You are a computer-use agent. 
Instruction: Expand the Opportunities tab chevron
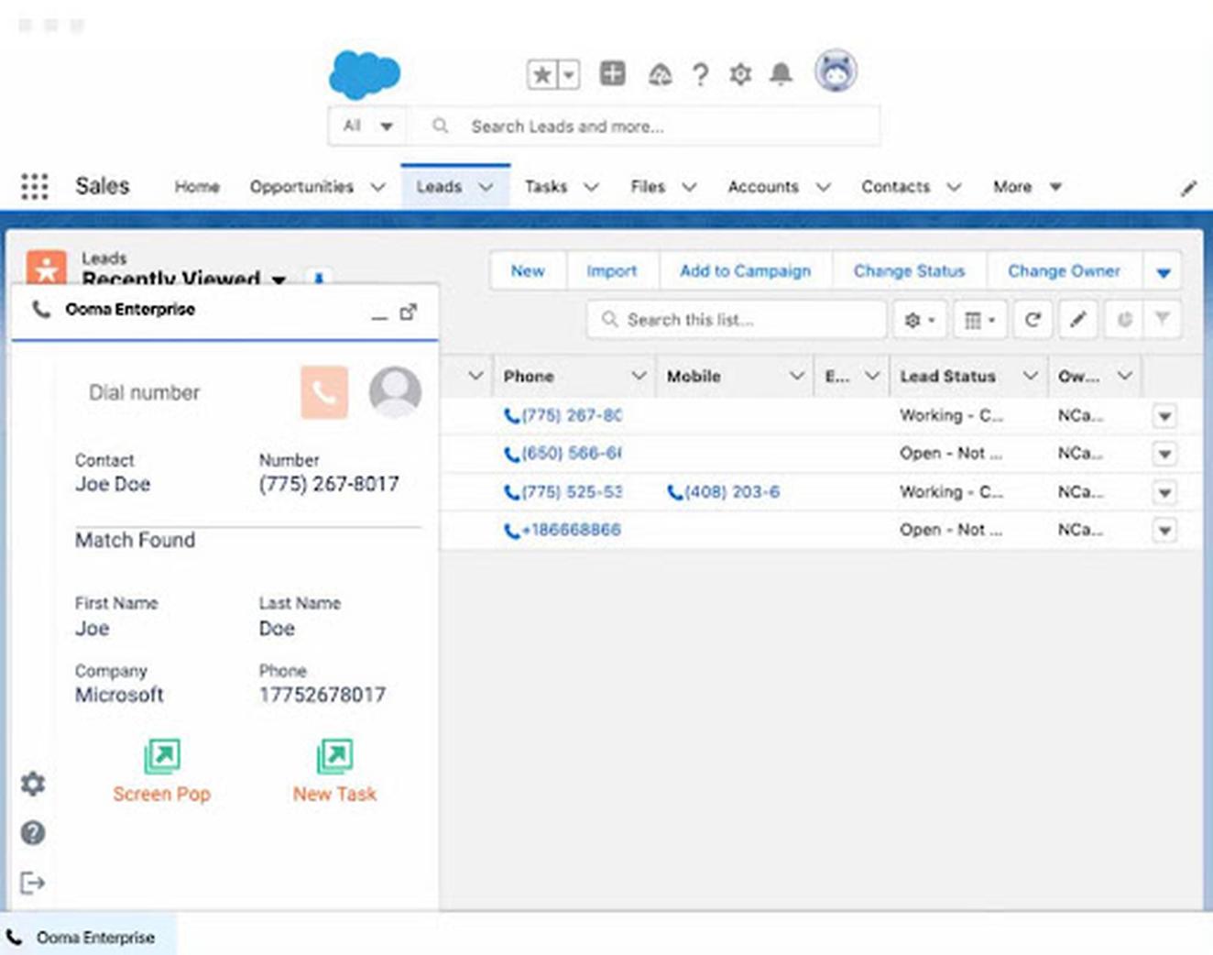click(x=377, y=187)
